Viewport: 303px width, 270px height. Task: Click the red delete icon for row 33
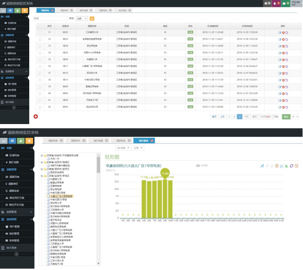pos(283,46)
